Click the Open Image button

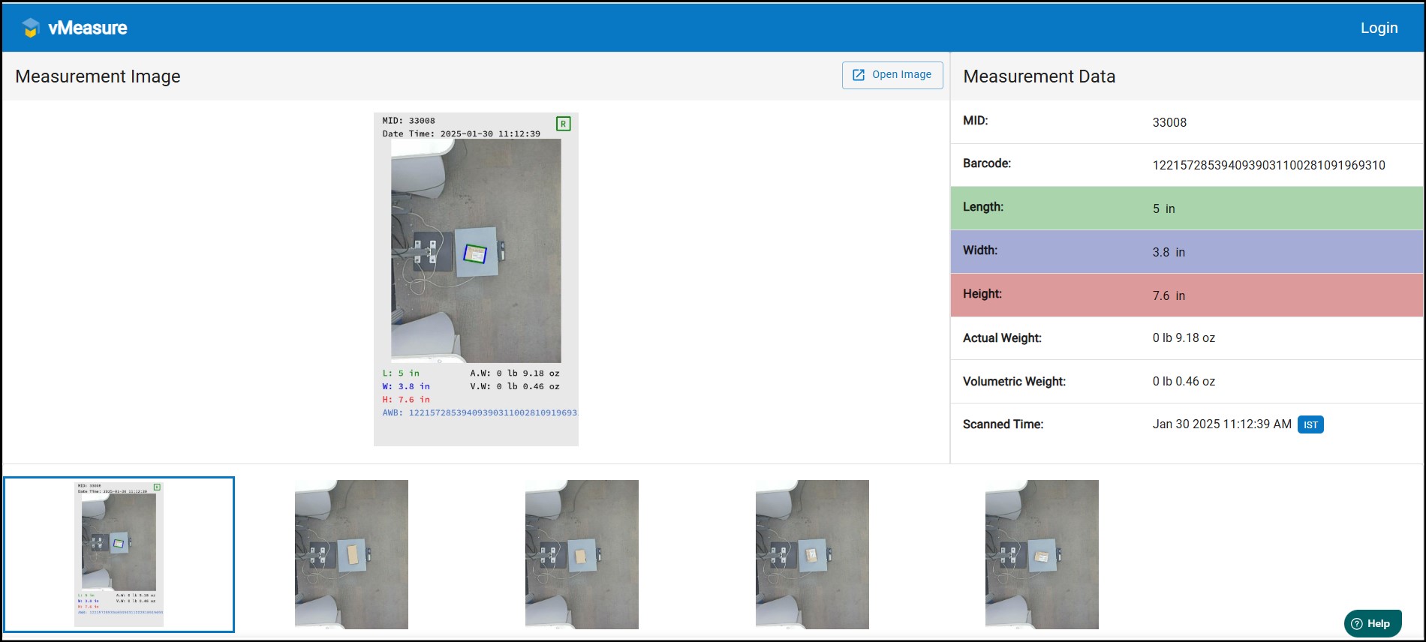click(892, 75)
